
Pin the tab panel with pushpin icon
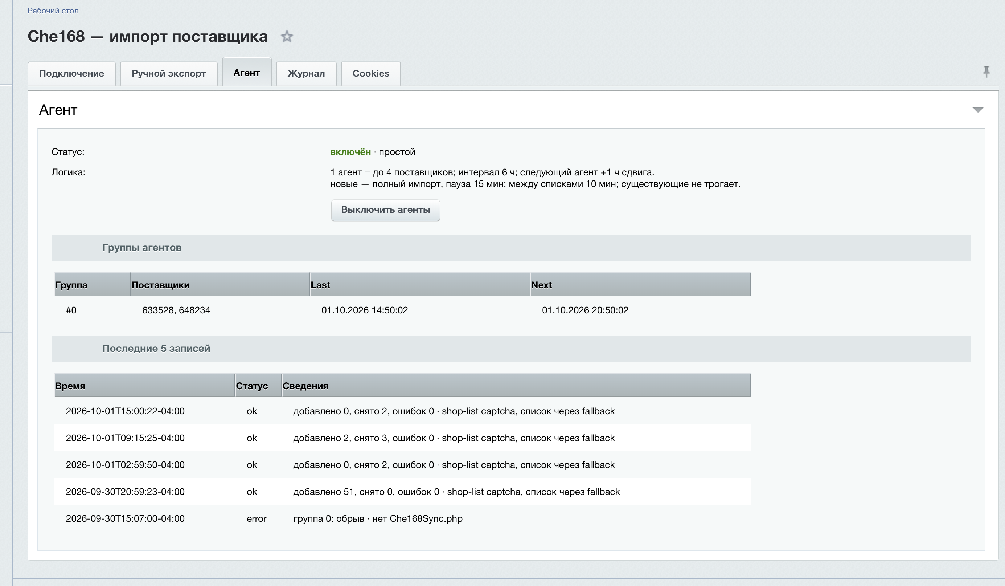point(986,72)
